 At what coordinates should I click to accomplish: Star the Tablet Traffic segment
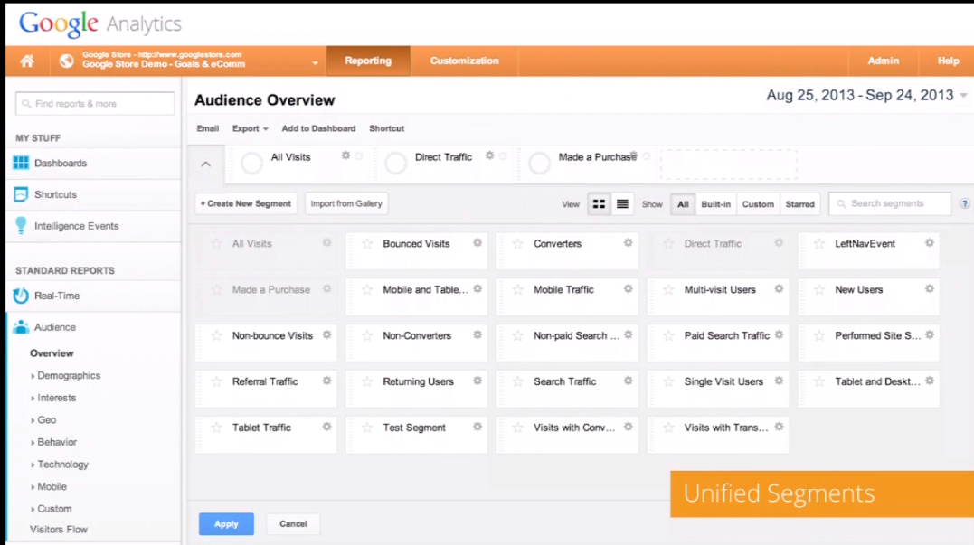[x=216, y=428]
